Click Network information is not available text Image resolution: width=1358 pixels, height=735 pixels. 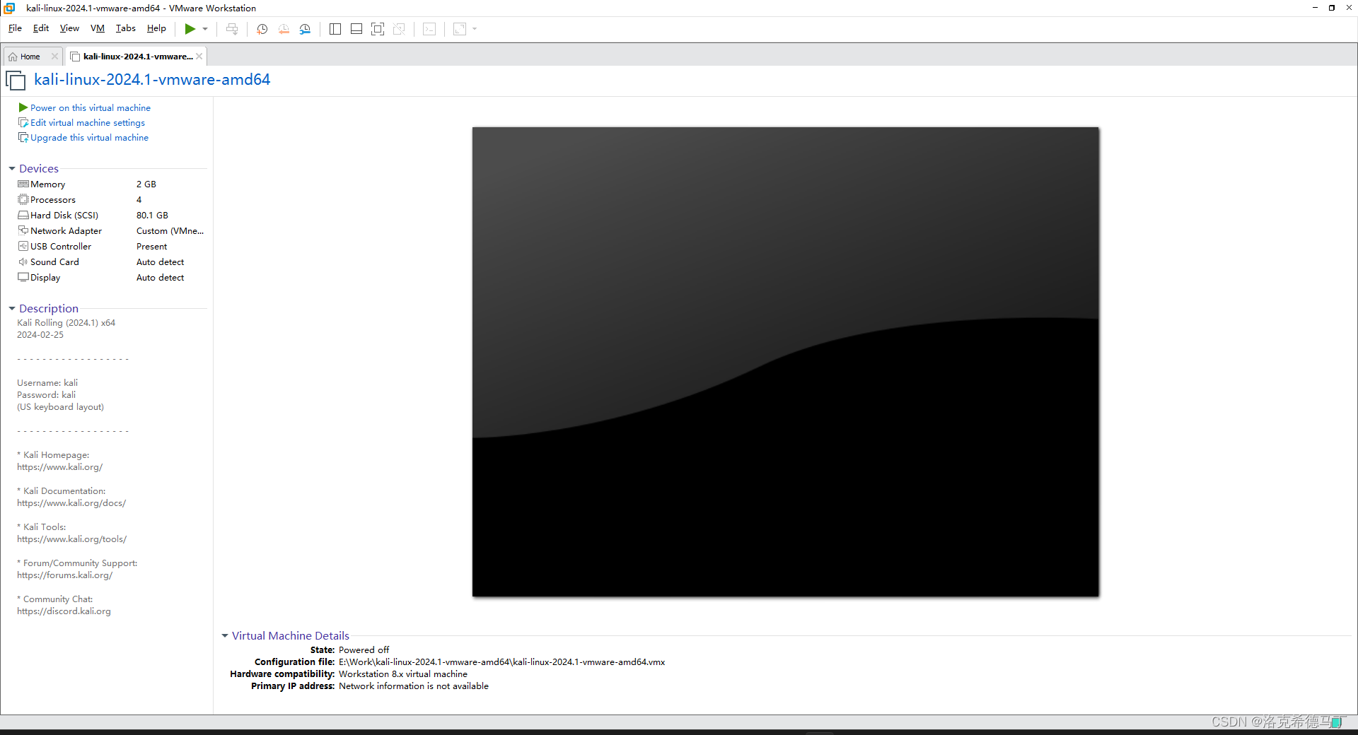(414, 686)
